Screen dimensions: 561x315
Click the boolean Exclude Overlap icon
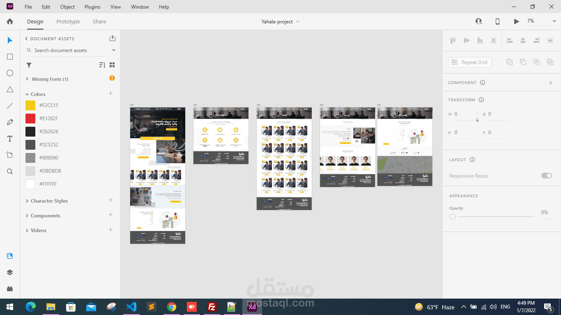[x=550, y=62]
